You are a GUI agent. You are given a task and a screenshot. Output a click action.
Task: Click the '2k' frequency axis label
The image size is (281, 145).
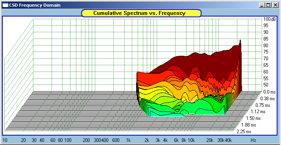[147, 140]
